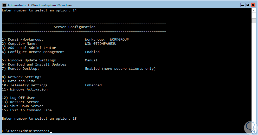Click the Restart Server option text

coord(20,102)
